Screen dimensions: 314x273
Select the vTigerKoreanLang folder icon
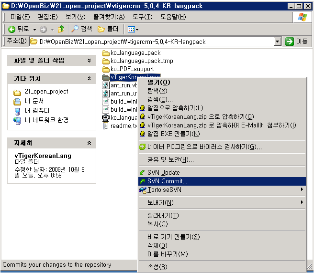point(105,77)
